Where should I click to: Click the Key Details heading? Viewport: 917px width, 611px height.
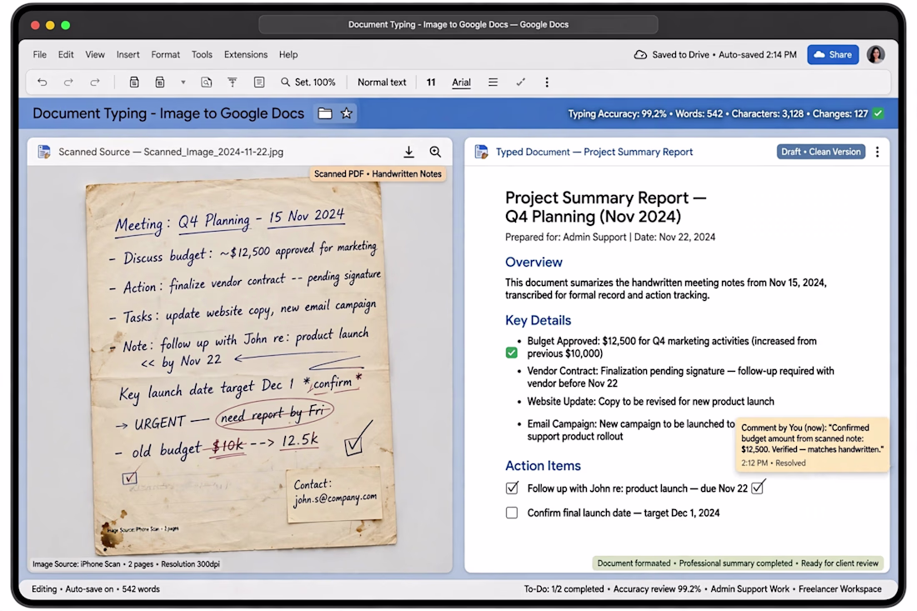(538, 320)
